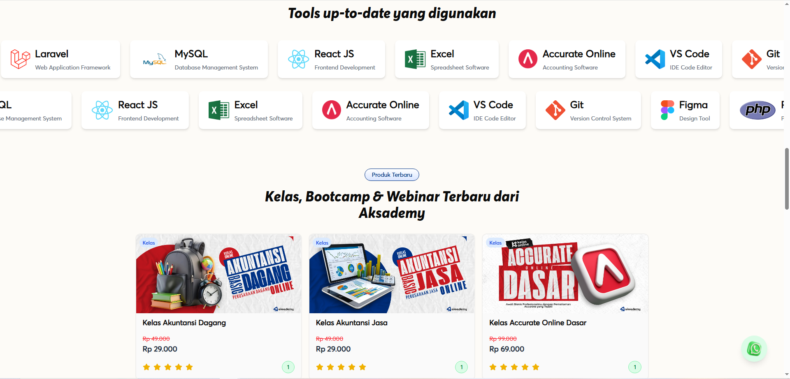Click the Figma logo icon
Image resolution: width=790 pixels, height=379 pixels.
pos(667,110)
